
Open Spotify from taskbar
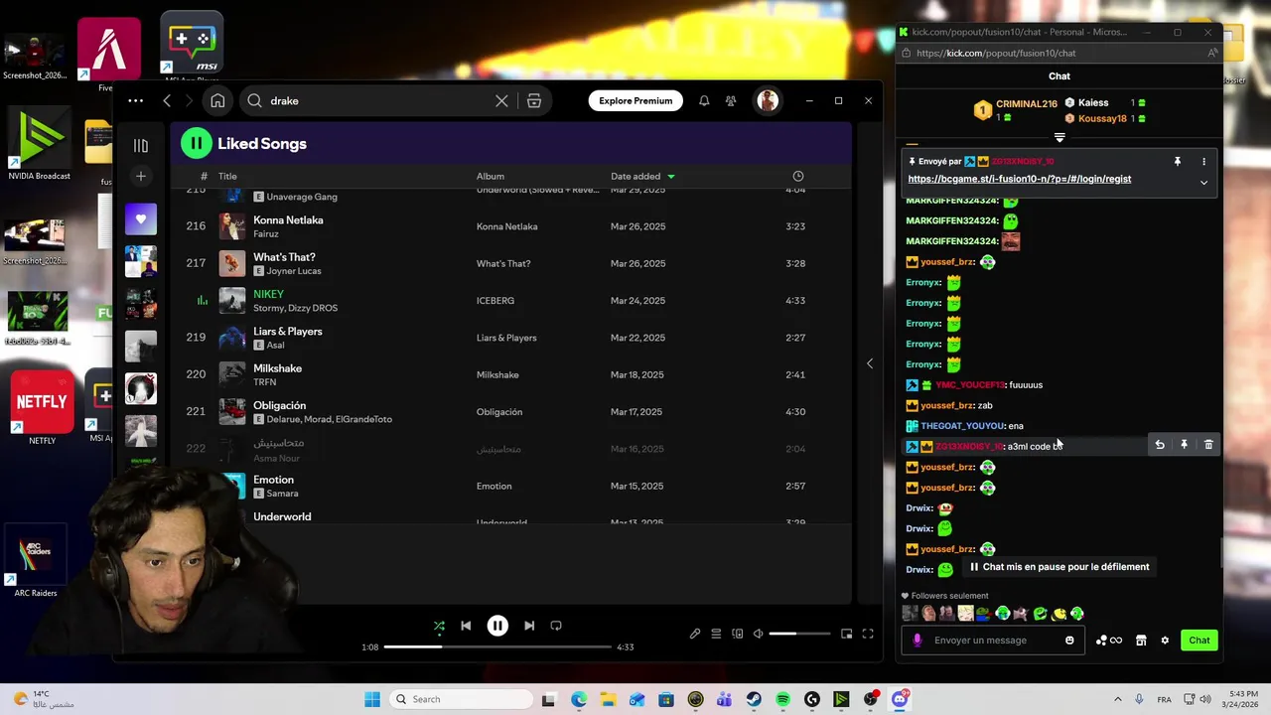click(782, 699)
